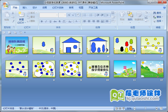Switch to Normal view icon in status bar
The height and width of the screenshot is (112, 168).
pyautogui.click(x=116, y=108)
